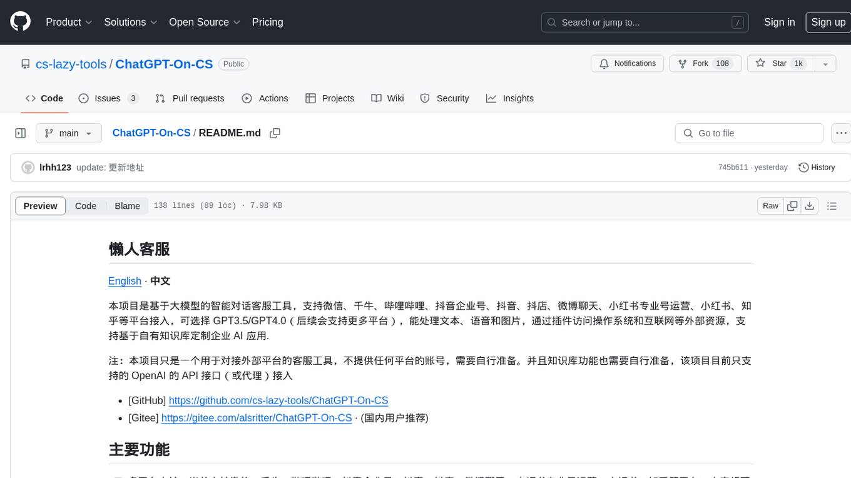Image resolution: width=851 pixels, height=478 pixels.
Task: Copy the README.md file path
Action: pyautogui.click(x=275, y=133)
